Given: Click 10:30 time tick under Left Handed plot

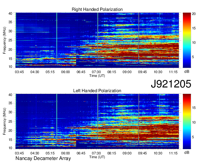Looking at the screenshot, I should 158,153.
